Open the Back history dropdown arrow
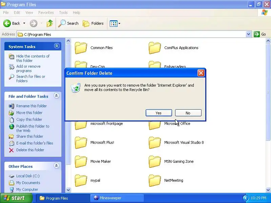 tap(24, 23)
